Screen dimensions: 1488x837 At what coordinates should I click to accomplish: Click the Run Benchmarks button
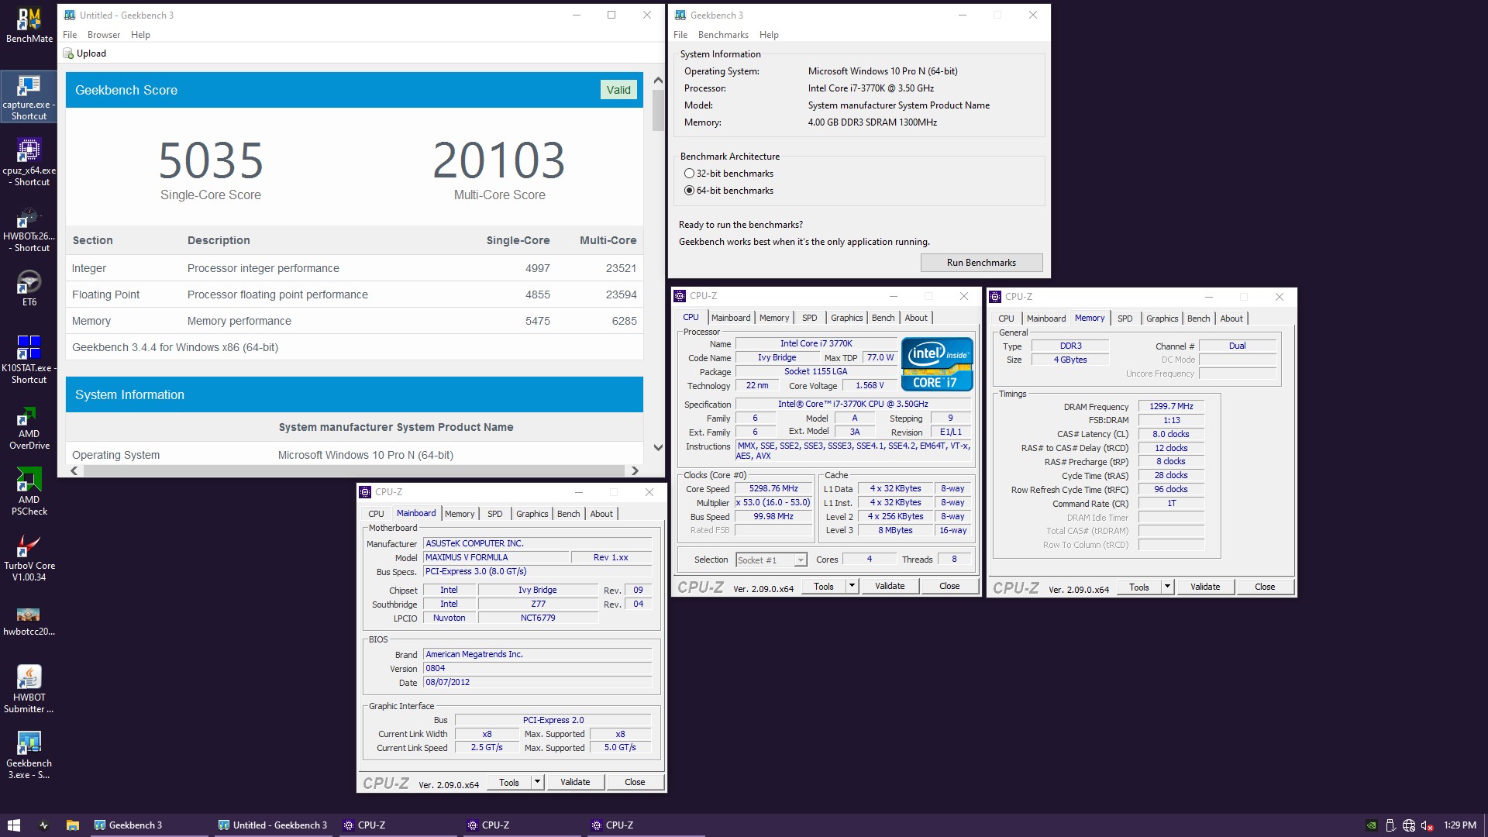981,263
